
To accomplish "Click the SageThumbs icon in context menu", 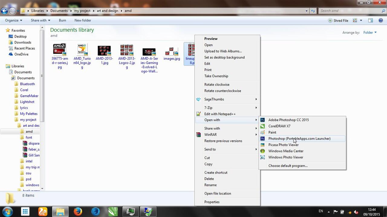I will [x=198, y=99].
